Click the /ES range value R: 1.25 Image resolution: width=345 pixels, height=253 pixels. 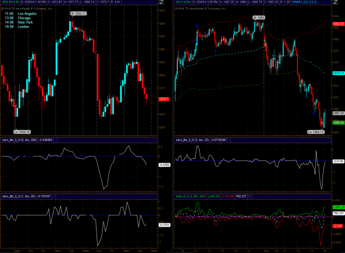click(x=285, y=2)
